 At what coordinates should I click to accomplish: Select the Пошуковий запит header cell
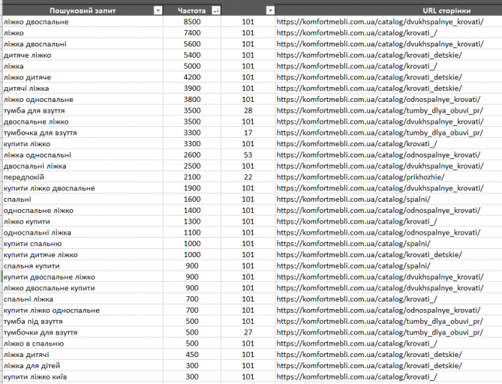pyautogui.click(x=83, y=10)
